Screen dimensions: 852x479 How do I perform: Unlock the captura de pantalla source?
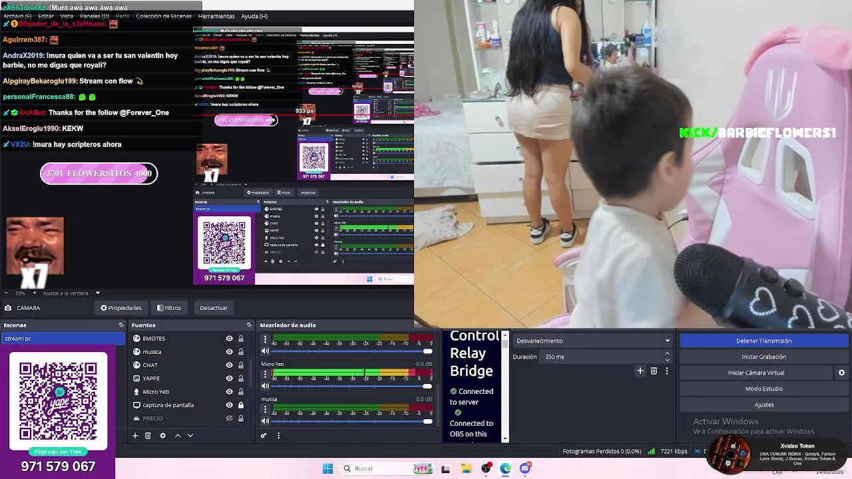240,405
